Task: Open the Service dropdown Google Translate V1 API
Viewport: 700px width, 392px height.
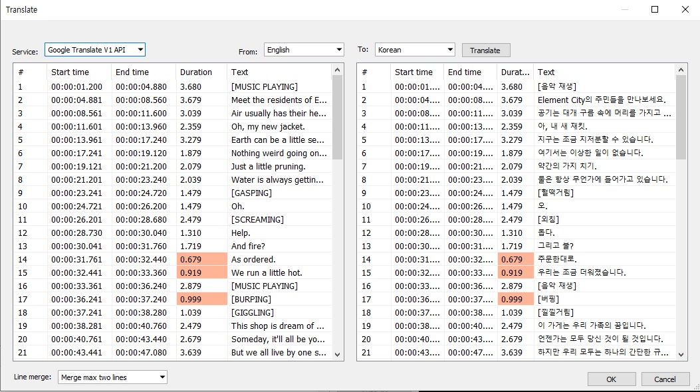Action: [x=94, y=50]
